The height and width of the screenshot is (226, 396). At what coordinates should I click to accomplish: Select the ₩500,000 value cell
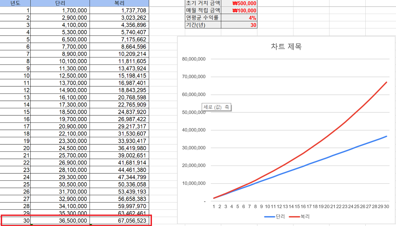point(239,3)
